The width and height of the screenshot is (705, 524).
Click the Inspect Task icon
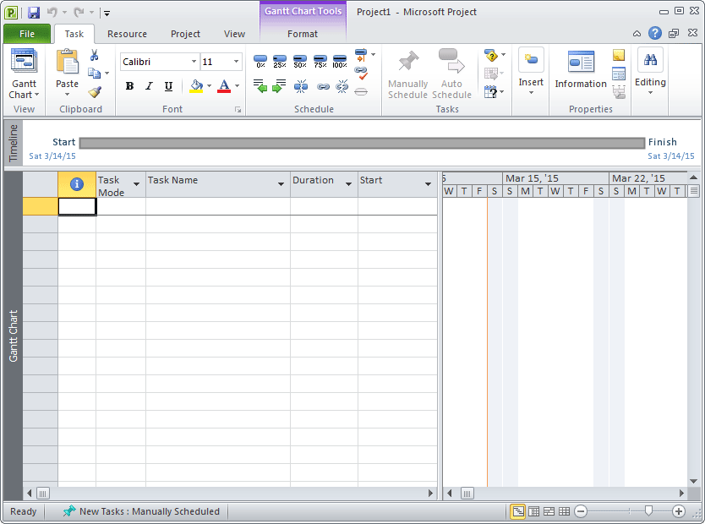click(x=491, y=55)
